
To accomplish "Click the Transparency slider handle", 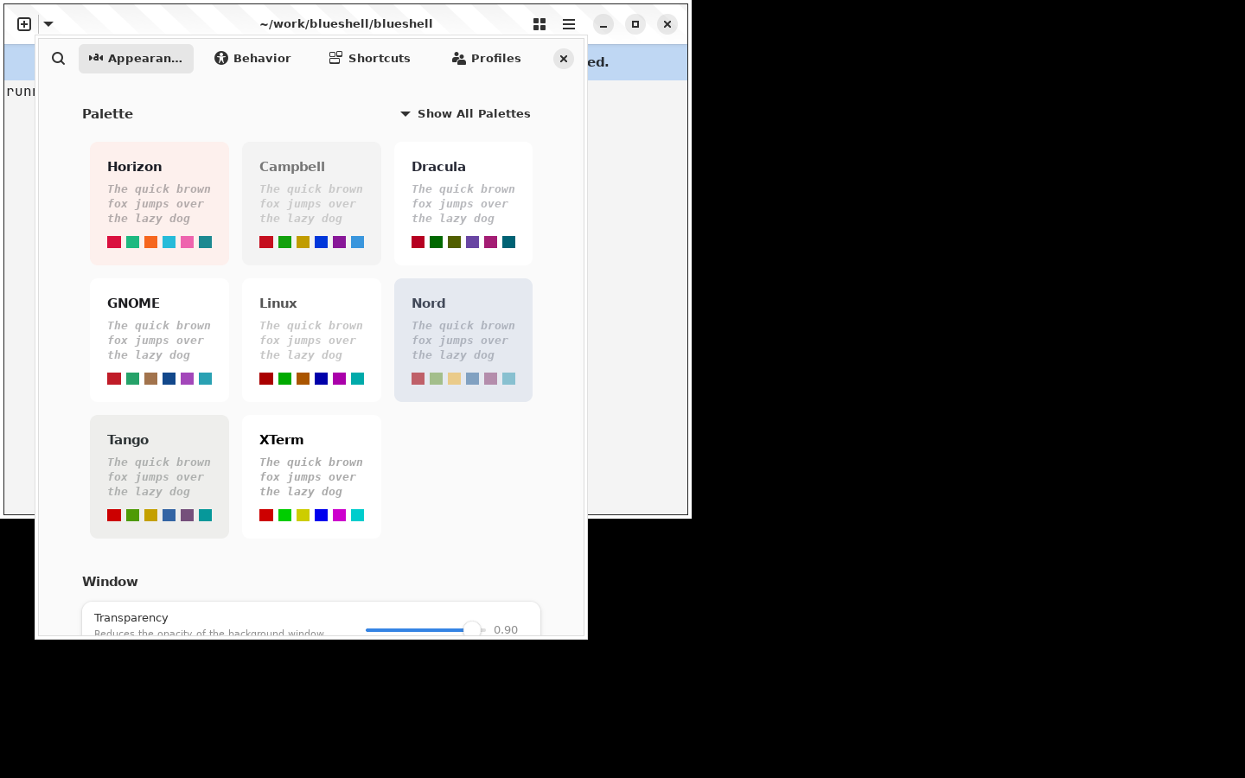I will [x=472, y=629].
